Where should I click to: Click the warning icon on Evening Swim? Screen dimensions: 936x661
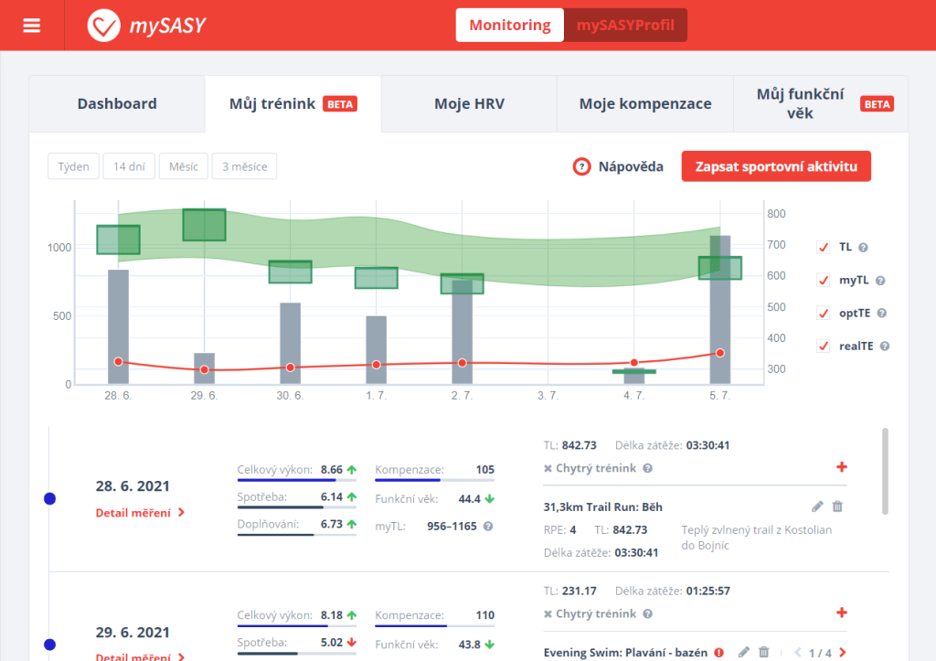click(x=718, y=653)
